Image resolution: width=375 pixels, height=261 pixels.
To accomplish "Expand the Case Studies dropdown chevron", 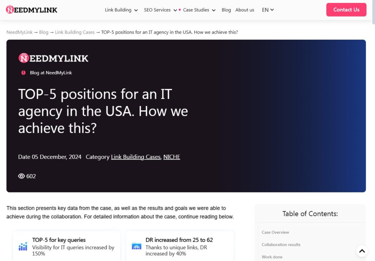I will [214, 10].
